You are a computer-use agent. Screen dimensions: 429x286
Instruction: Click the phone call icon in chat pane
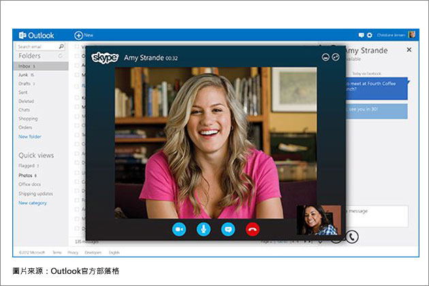pos(351,236)
